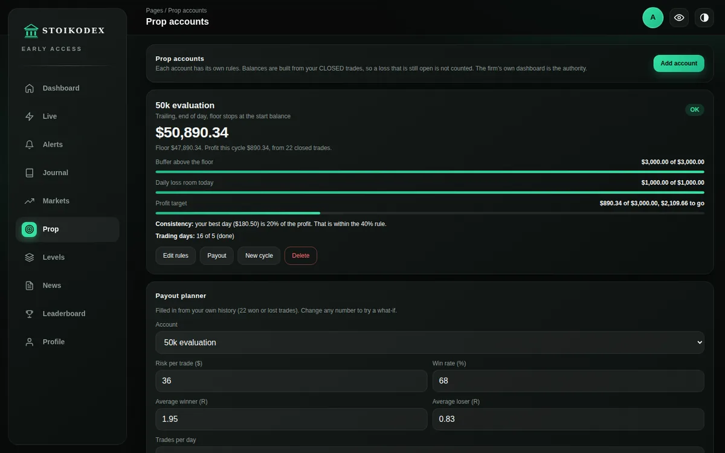Click the $50,890.34 balance figure
Image resolution: width=725 pixels, height=453 pixels.
[192, 132]
